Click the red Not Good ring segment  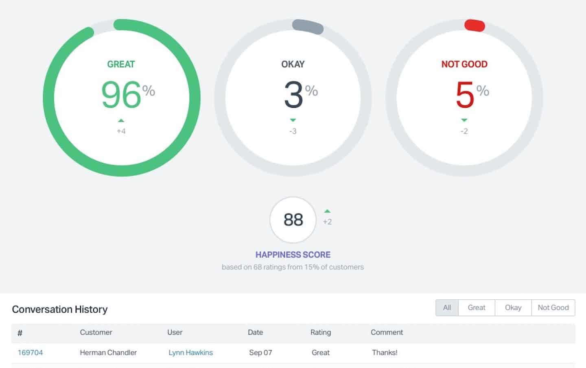click(x=474, y=26)
